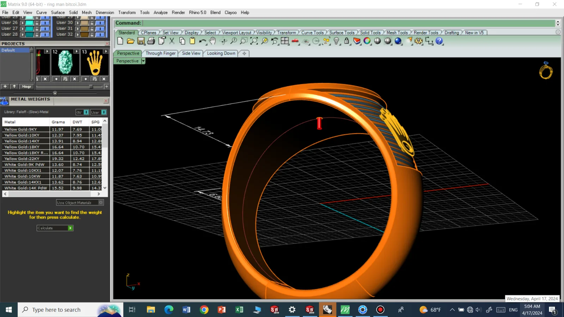Add a new viewport tab with plus

pos(244,53)
